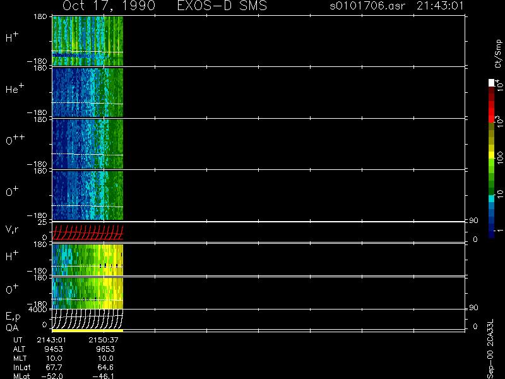Click the UT value "2150:37"
This screenshot has width=505, height=379.
coord(104,340)
